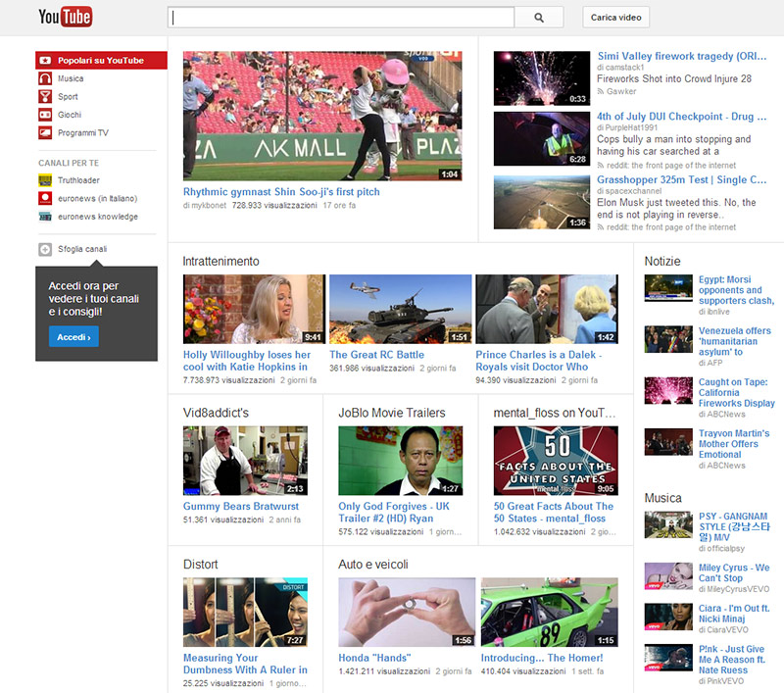Open the Musica section heading on right

(662, 498)
